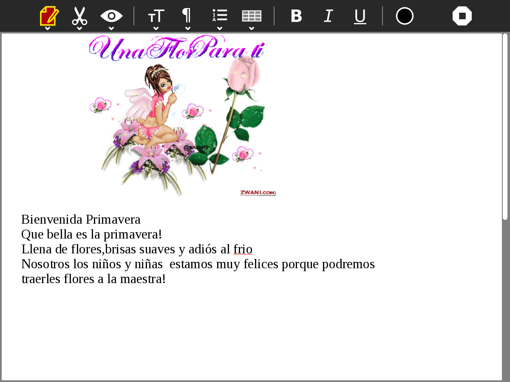This screenshot has width=510, height=382.
Task: Expand the chevron under the activity icon
Action: (48, 28)
